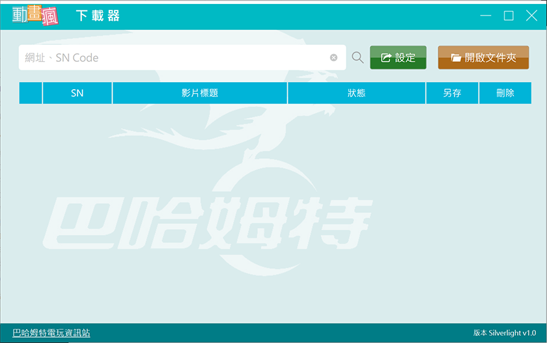This screenshot has height=343, width=547.
Task: Maximize the downloader window
Action: click(x=509, y=16)
